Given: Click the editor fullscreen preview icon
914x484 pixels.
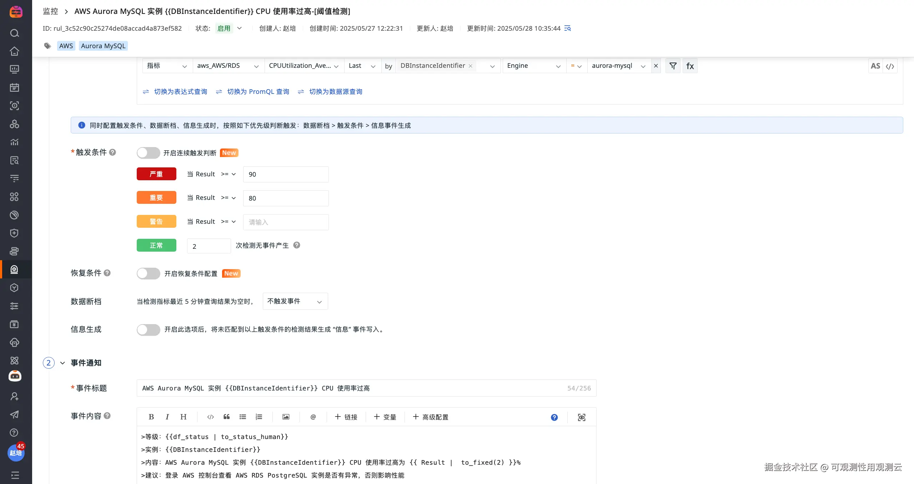Looking at the screenshot, I should coord(582,417).
